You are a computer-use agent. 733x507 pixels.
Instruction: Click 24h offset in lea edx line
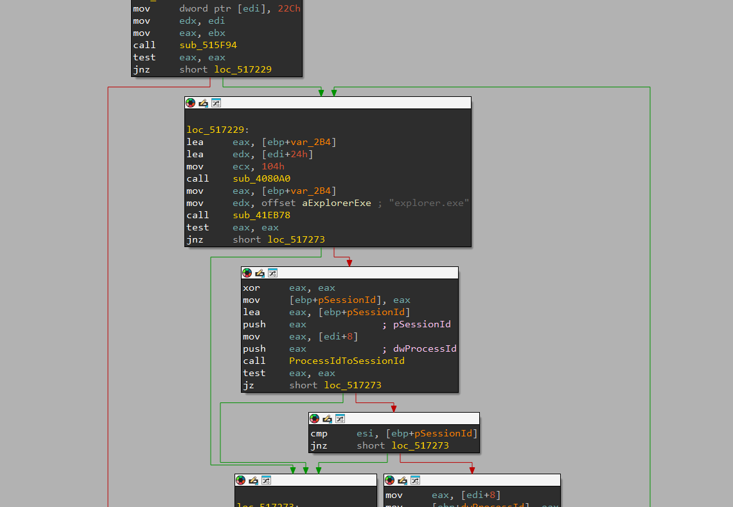[299, 154]
